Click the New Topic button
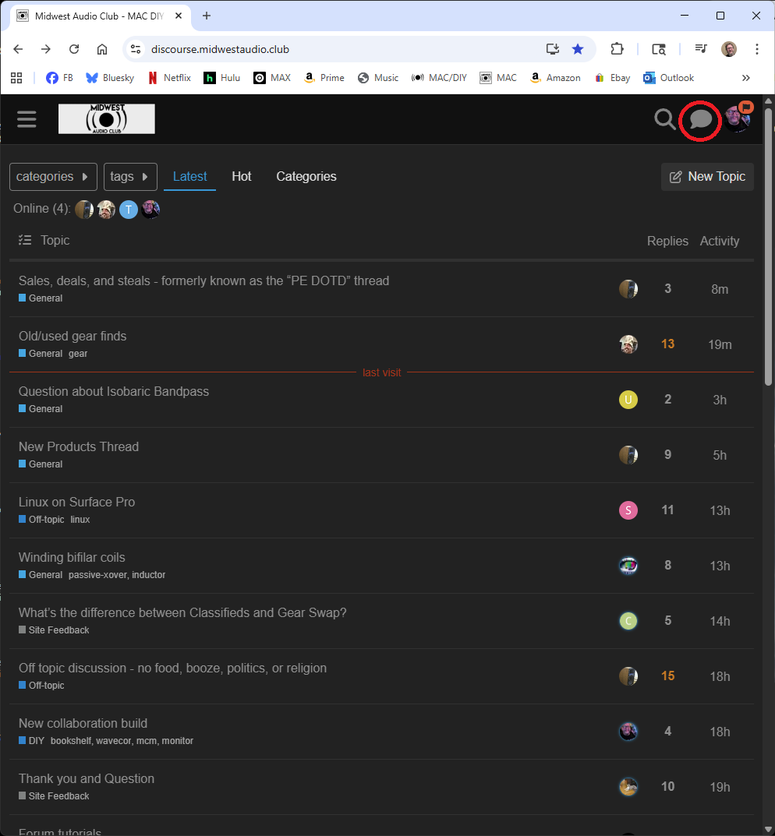Image resolution: width=775 pixels, height=836 pixels. (707, 177)
